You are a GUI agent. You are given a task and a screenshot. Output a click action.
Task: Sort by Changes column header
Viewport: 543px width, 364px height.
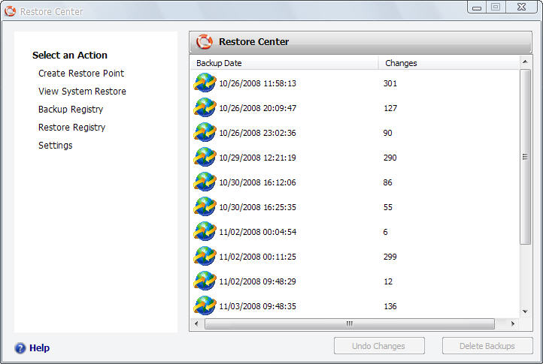pos(449,63)
